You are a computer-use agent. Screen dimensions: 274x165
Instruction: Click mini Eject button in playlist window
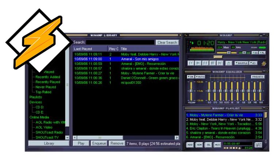coord(239,148)
